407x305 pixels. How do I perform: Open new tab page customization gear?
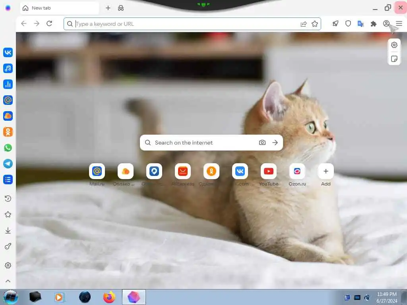click(x=394, y=45)
